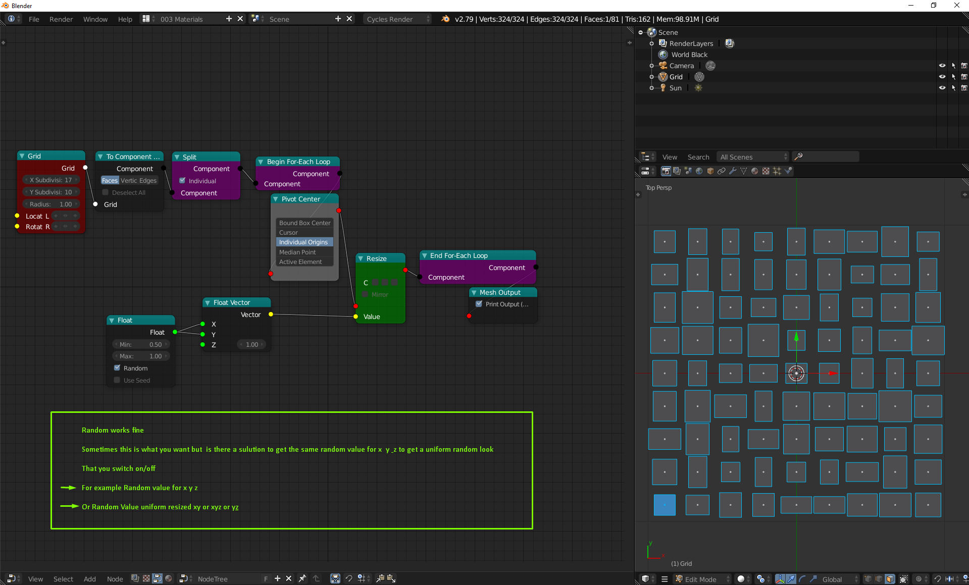The image size is (969, 585).
Task: Switch to vertex select mode icon
Action: (868, 579)
